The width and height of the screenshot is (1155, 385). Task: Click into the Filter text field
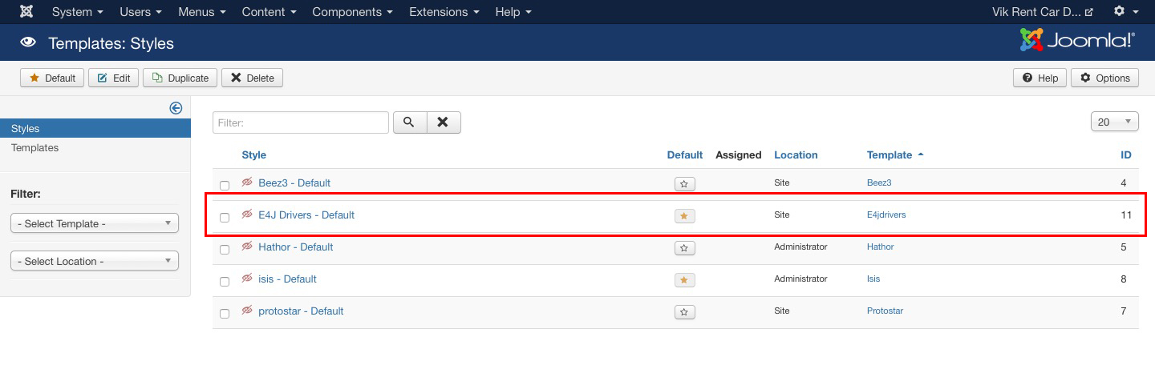point(301,122)
